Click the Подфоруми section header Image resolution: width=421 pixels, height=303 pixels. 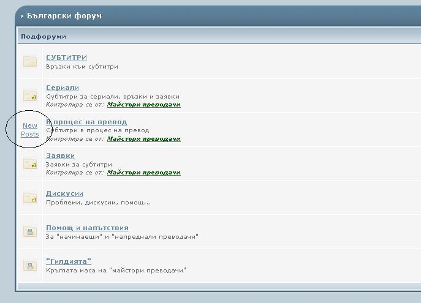click(x=43, y=37)
